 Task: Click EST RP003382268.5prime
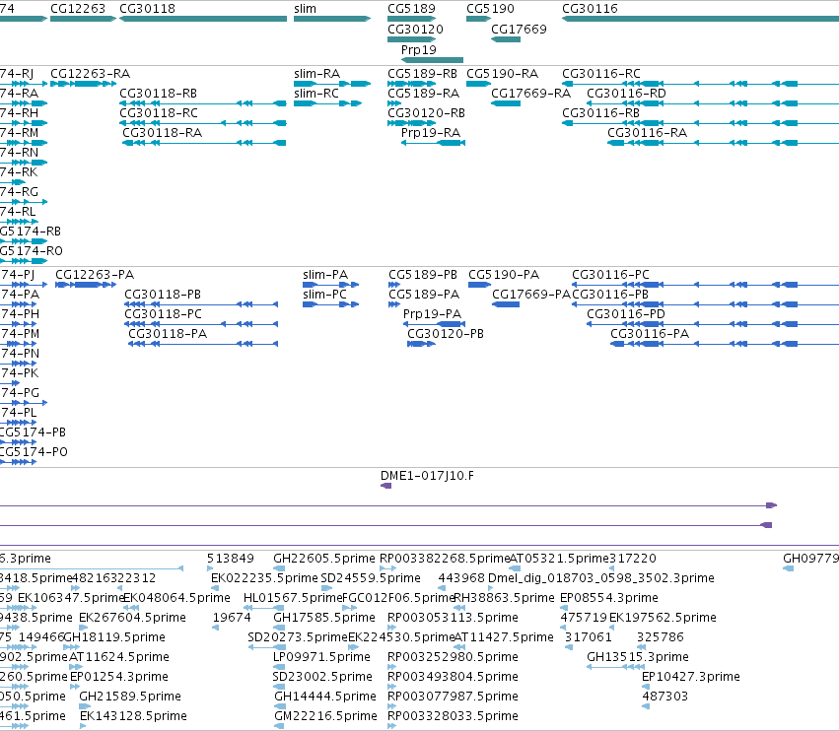(x=445, y=559)
